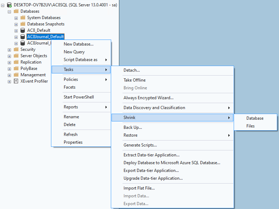Screen dimensions: 279x209
Task: Expand the PolyBase node
Action: coord(10,69)
